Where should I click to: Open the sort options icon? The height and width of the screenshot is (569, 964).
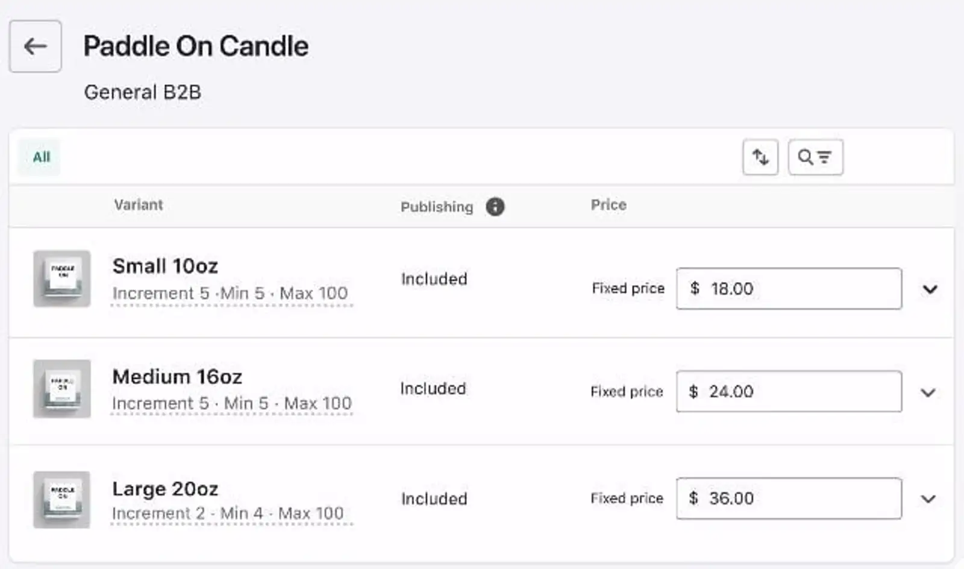pos(760,157)
